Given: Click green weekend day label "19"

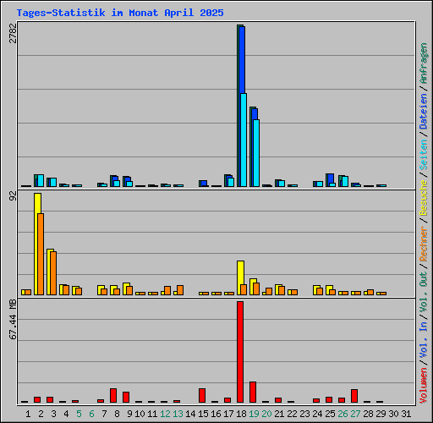Looking at the screenshot, I should [x=254, y=414].
